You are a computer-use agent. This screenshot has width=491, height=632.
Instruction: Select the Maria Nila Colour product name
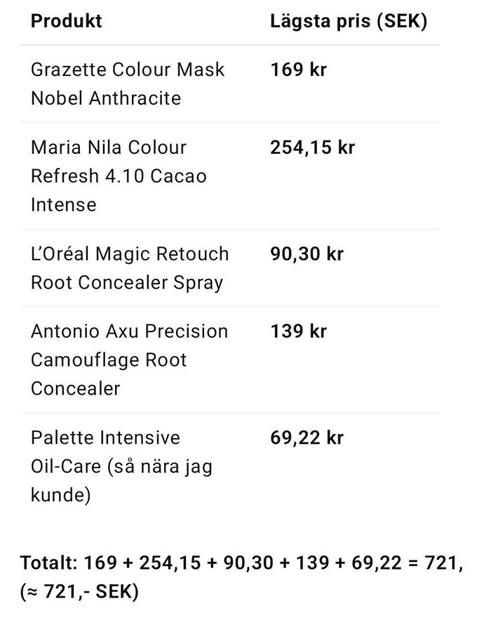pyautogui.click(x=109, y=147)
